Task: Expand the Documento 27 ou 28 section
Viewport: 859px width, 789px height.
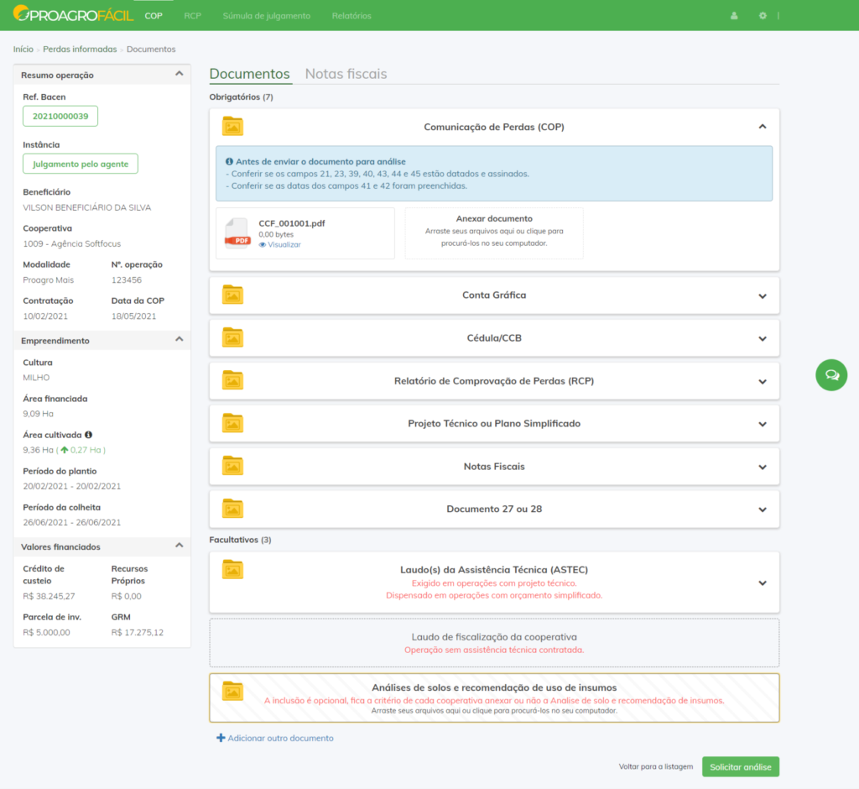Action: coord(763,510)
